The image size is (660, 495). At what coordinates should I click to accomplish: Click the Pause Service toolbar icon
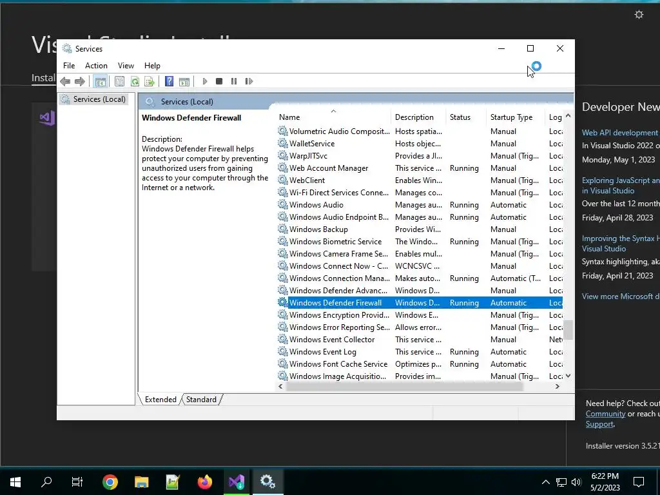click(x=234, y=81)
